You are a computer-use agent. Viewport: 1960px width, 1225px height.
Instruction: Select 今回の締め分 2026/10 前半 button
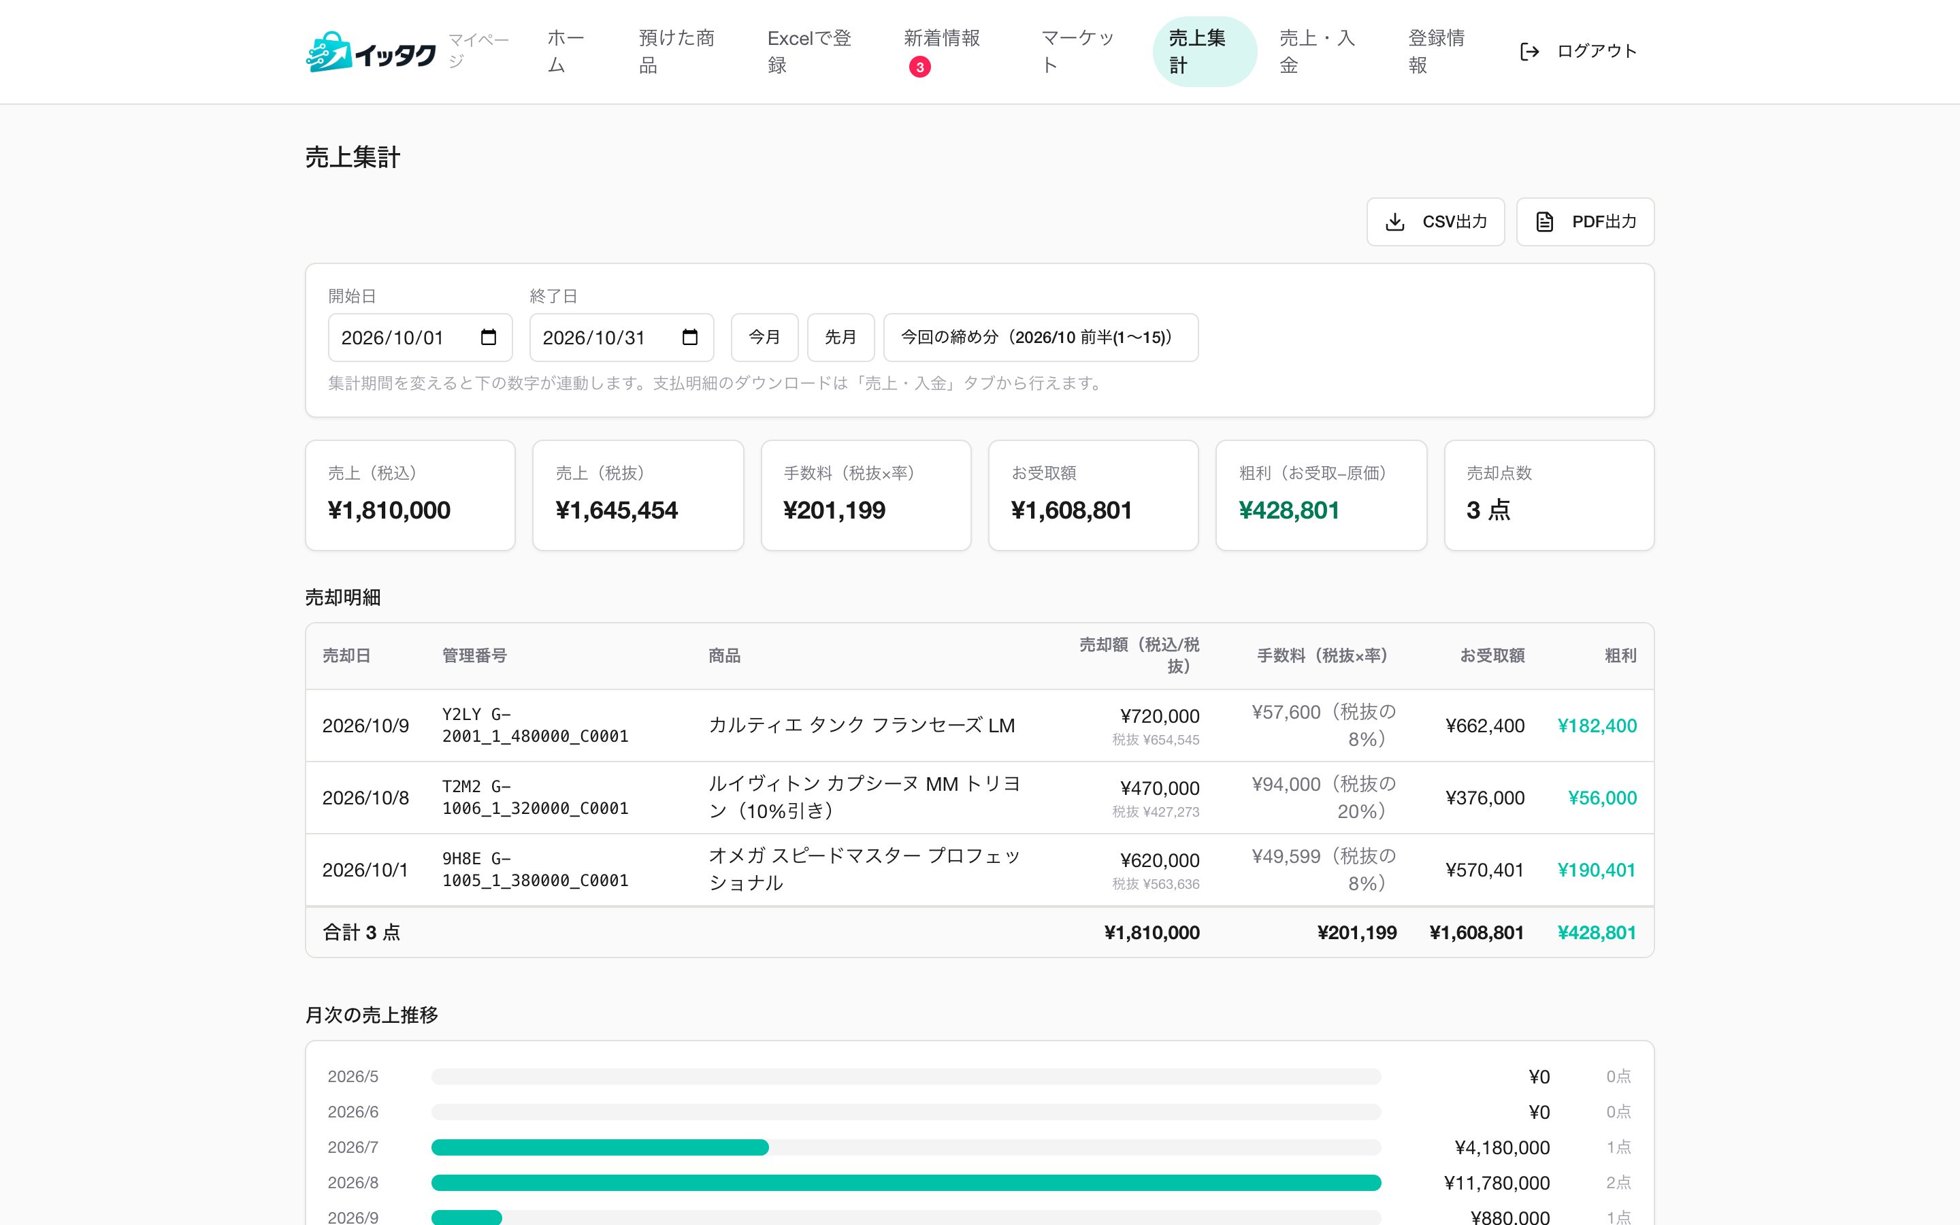click(1041, 337)
